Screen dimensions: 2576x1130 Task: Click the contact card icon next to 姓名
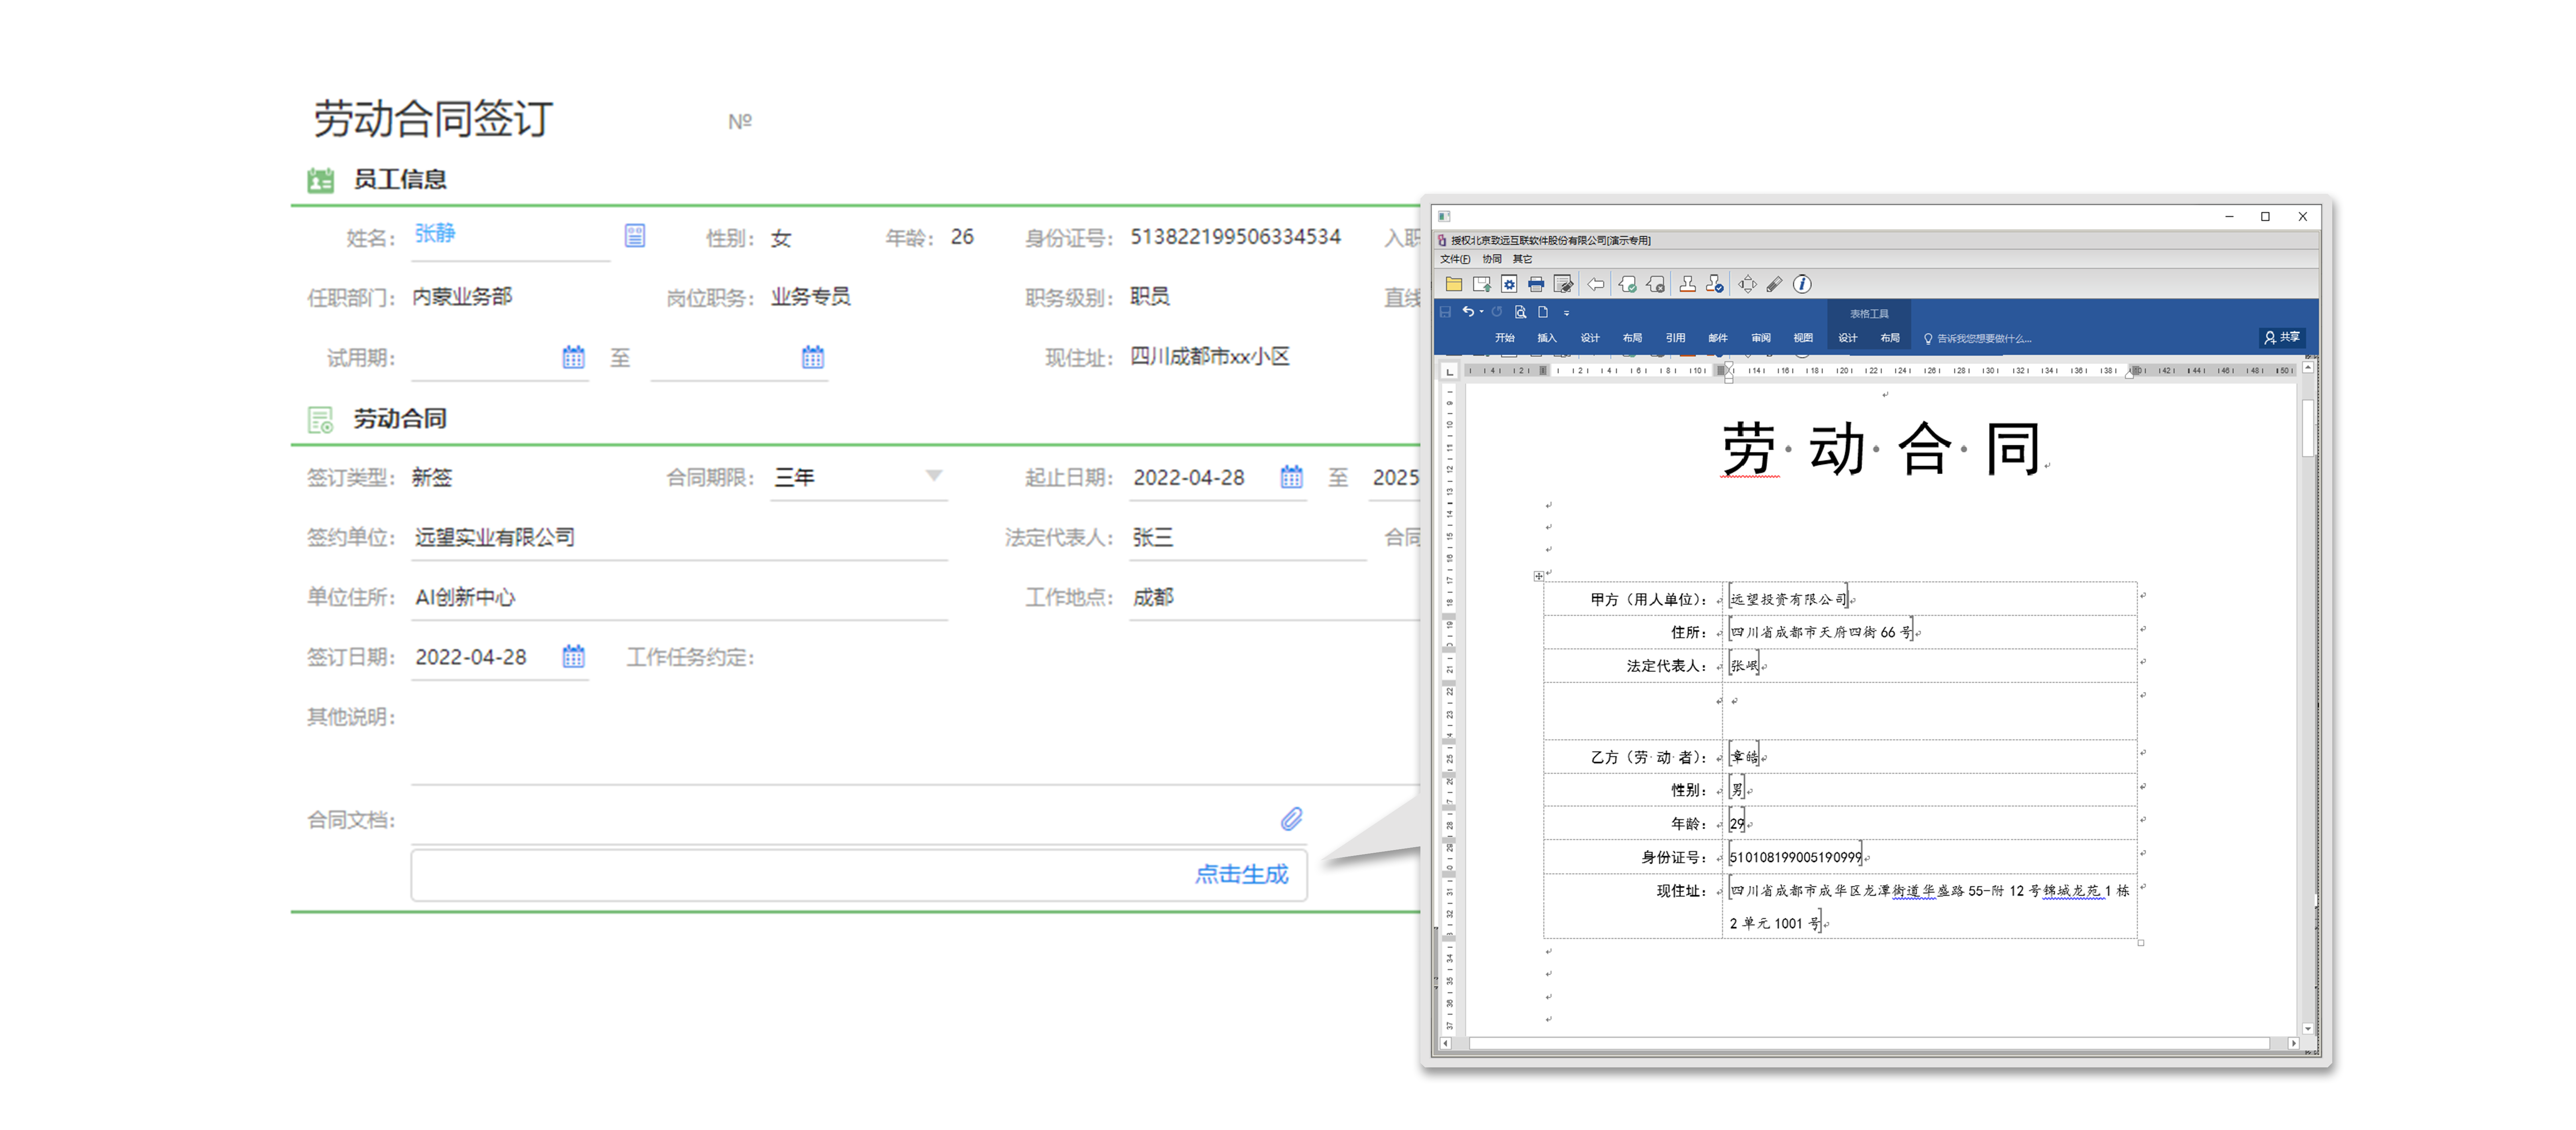coord(634,236)
